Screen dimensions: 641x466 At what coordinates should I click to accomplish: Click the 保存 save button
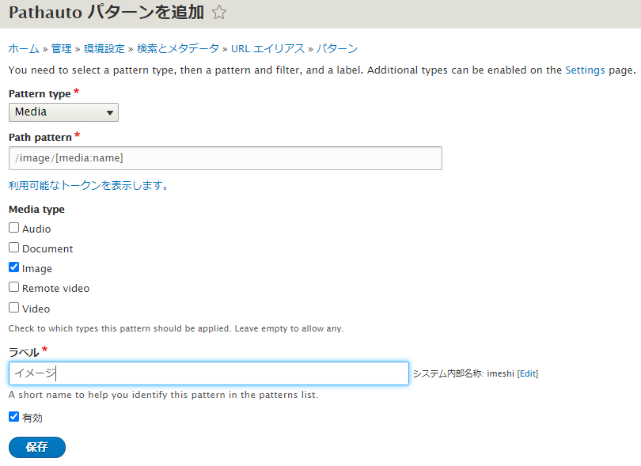click(36, 447)
